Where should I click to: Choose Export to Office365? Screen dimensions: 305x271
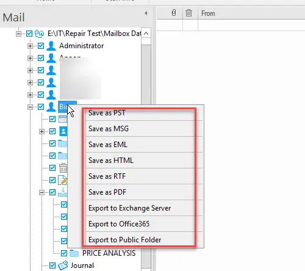(x=119, y=224)
